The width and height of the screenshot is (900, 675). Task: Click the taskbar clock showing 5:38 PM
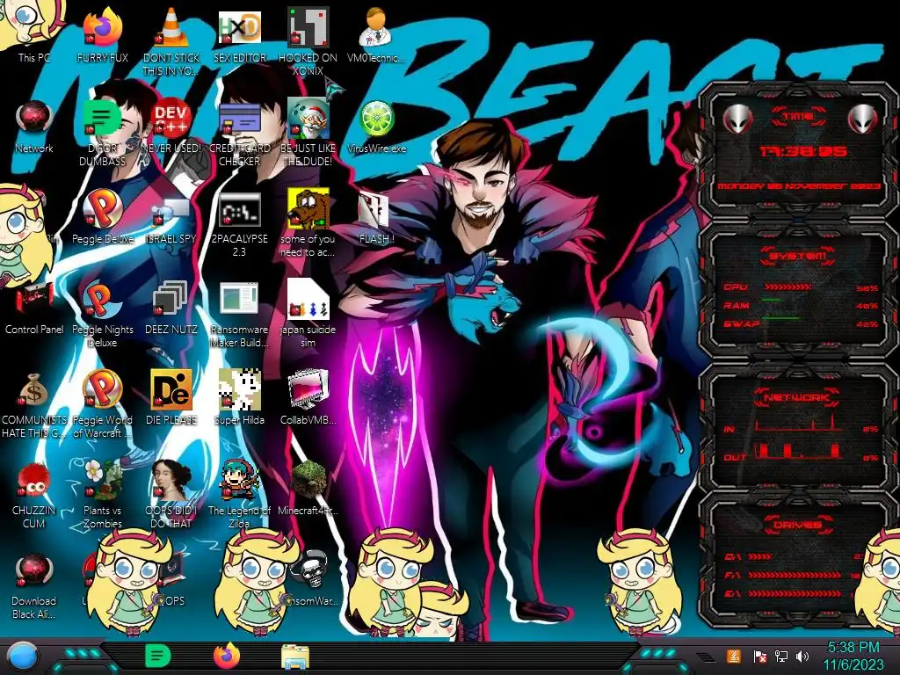853,656
